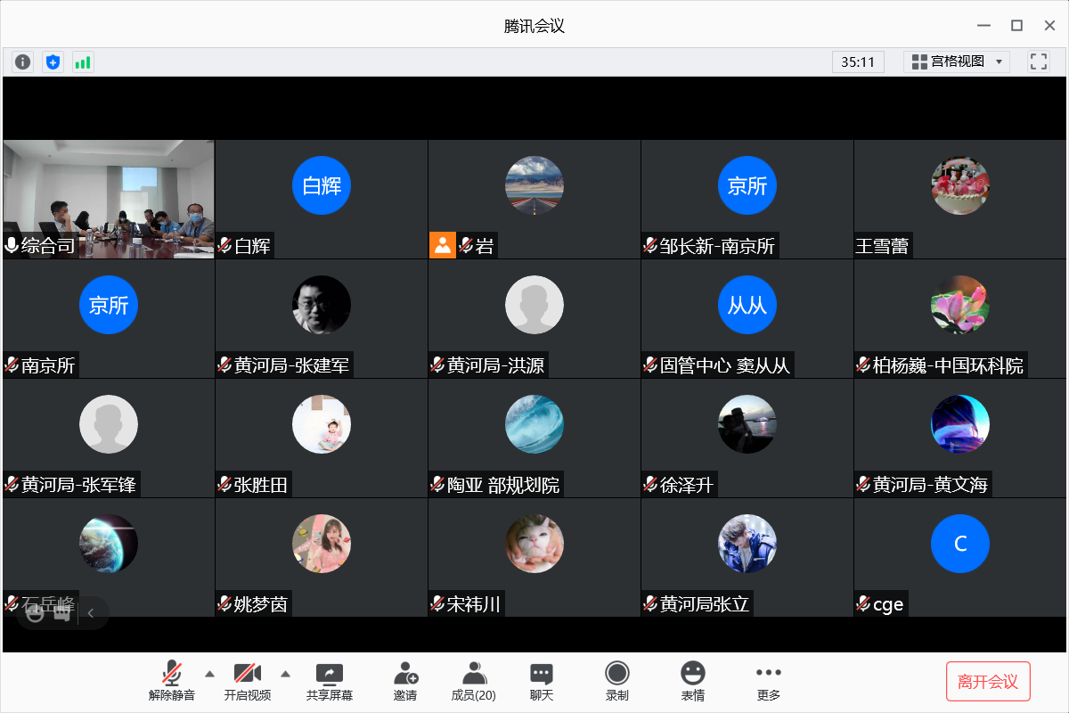Enter fullscreen mode with the corner icon

[x=1038, y=61]
